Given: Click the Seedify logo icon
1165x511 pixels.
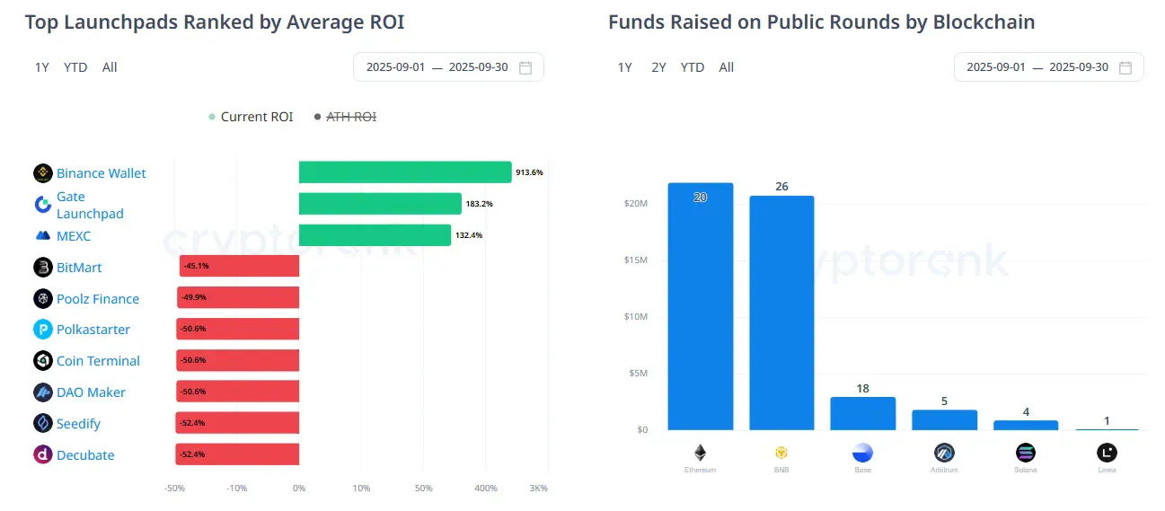Looking at the screenshot, I should click(x=43, y=424).
